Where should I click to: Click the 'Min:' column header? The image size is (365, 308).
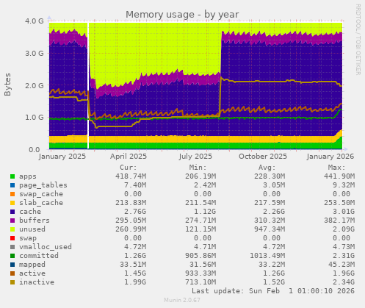pyautogui.click(x=198, y=168)
